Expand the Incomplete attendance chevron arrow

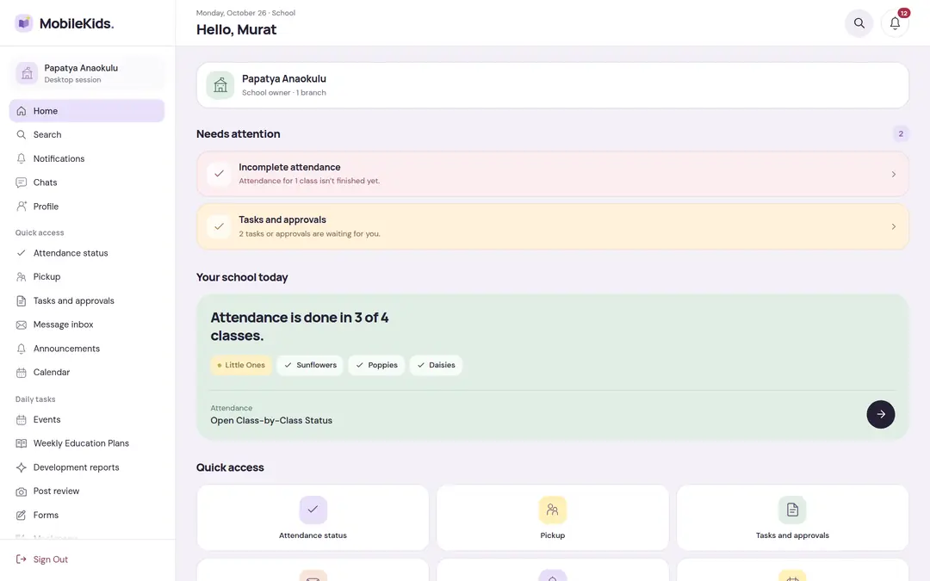point(893,174)
